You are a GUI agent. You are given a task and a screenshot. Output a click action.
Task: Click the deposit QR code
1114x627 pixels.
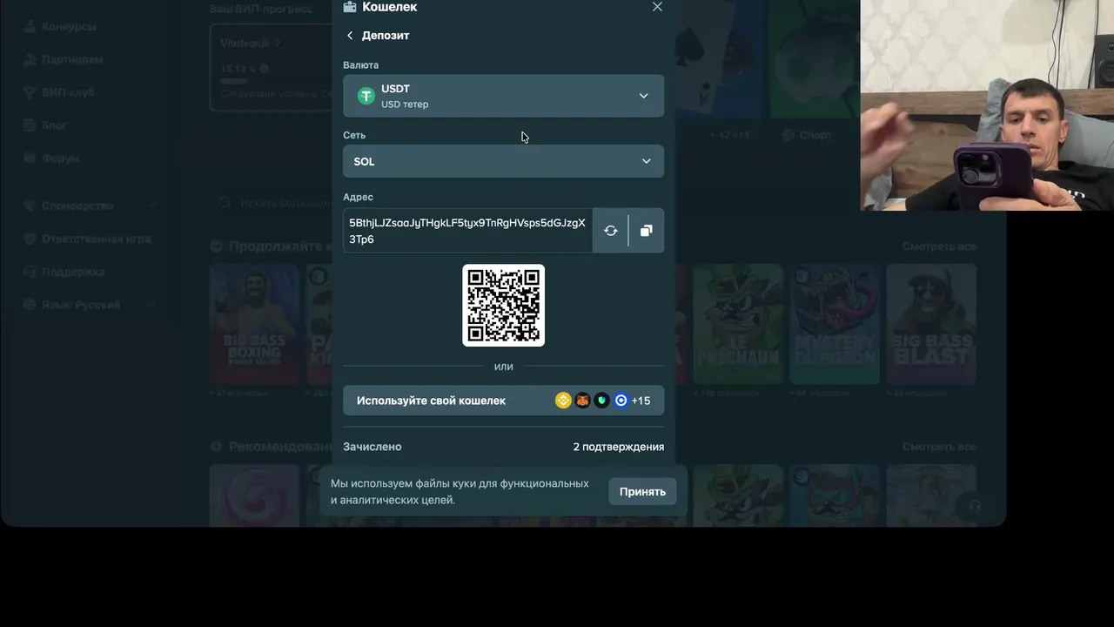point(503,306)
